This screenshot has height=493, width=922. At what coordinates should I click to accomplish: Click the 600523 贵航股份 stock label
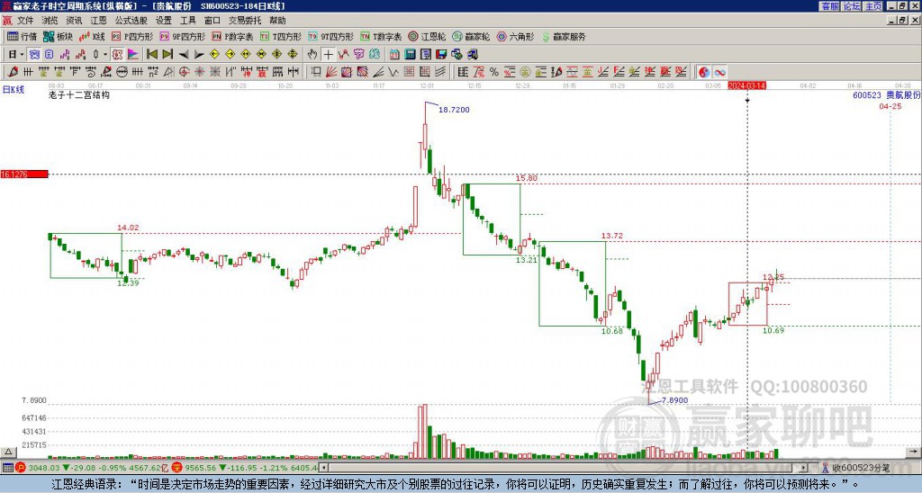(x=886, y=94)
